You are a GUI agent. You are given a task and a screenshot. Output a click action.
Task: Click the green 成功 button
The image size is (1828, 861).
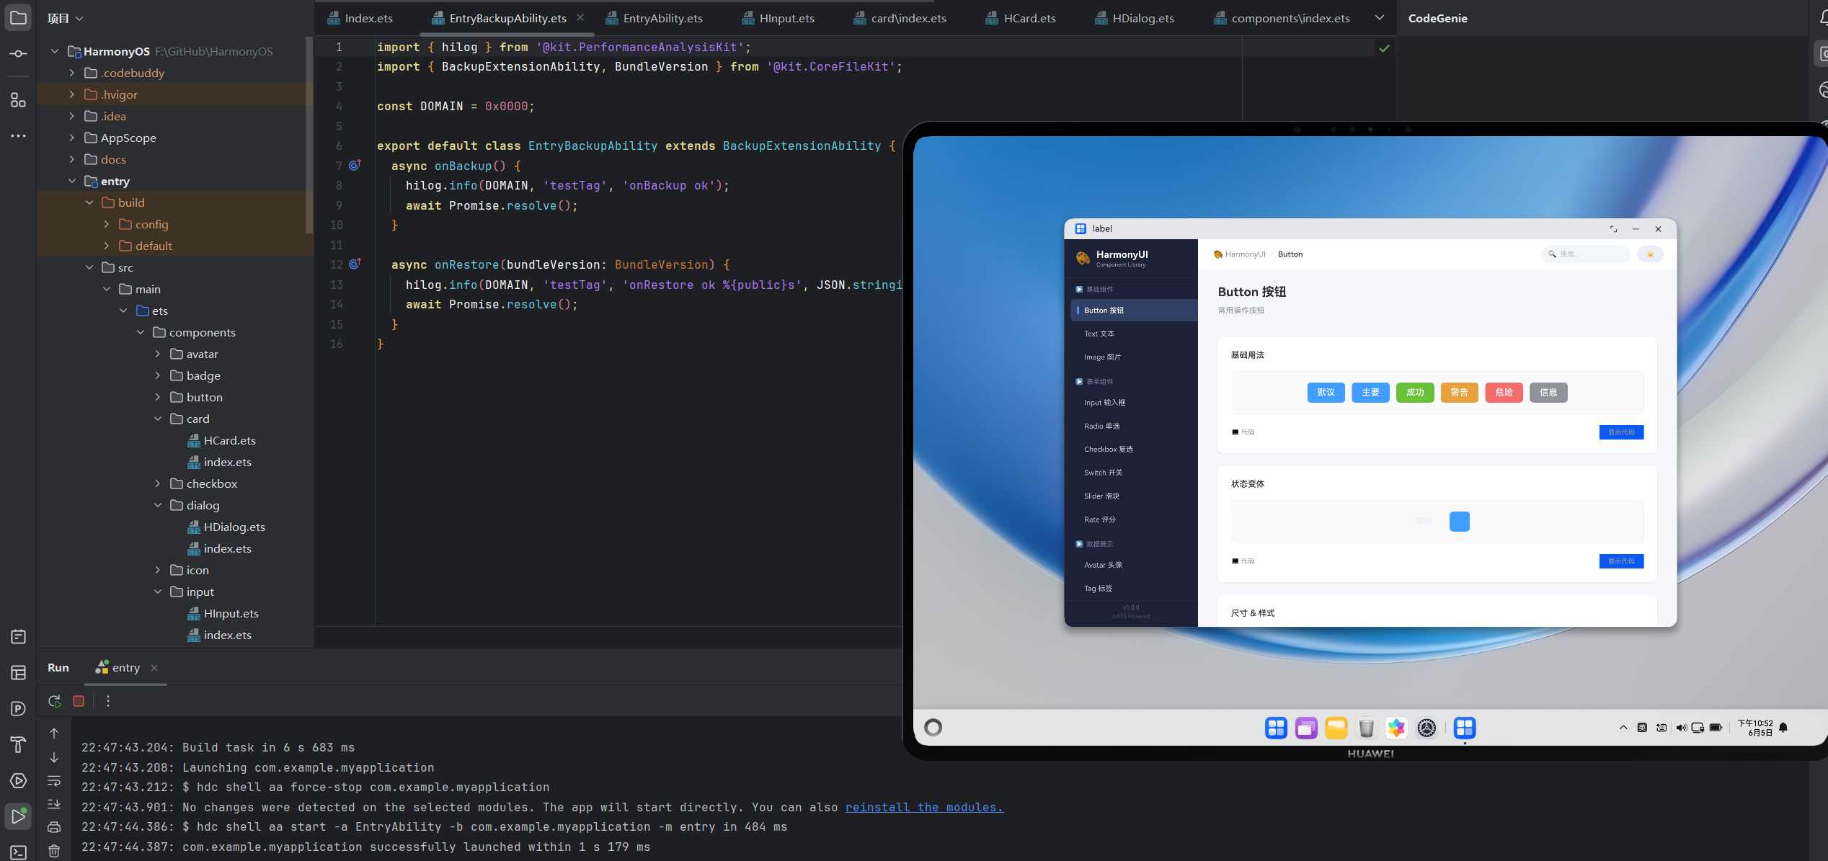click(1415, 393)
